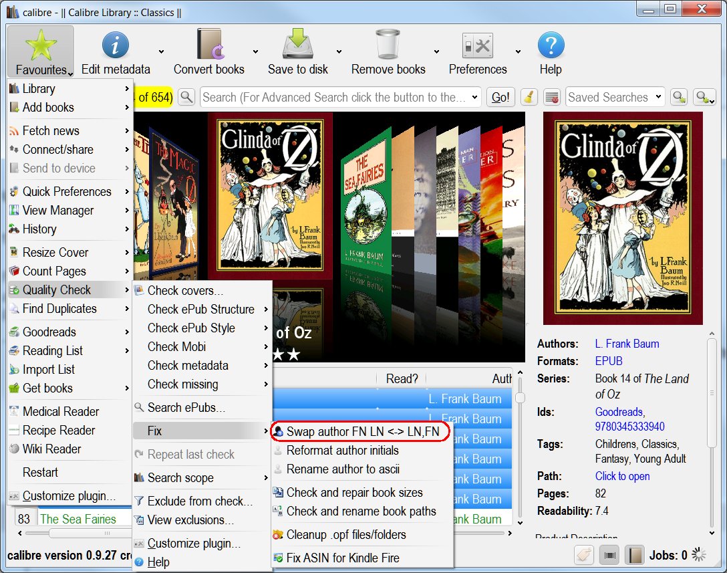
Task: Expand Preferences dropdown arrow
Action: (518, 51)
